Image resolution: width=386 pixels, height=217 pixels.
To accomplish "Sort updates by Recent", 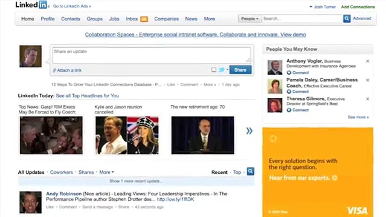I will pyautogui.click(x=219, y=172).
